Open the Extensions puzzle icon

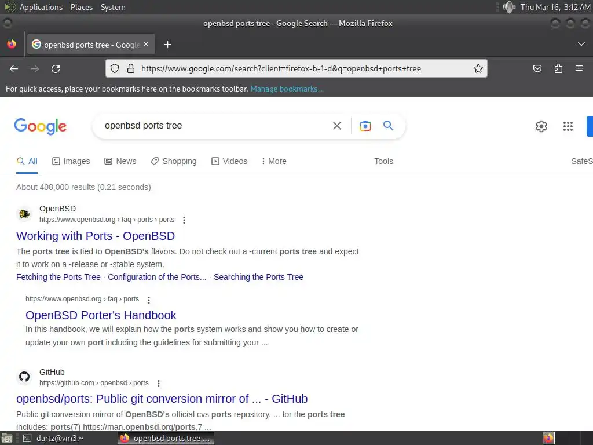[x=558, y=68]
